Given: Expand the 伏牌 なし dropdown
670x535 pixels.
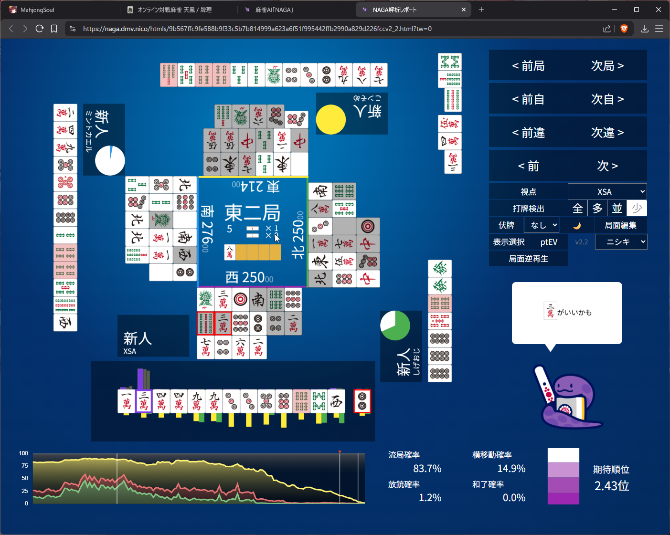Looking at the screenshot, I should [x=542, y=225].
